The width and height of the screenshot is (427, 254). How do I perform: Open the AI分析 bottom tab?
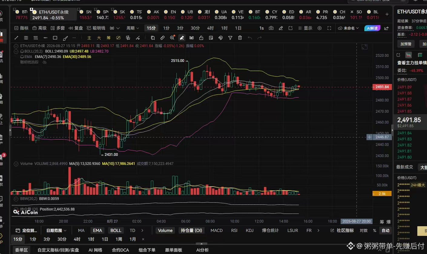tap(202, 250)
